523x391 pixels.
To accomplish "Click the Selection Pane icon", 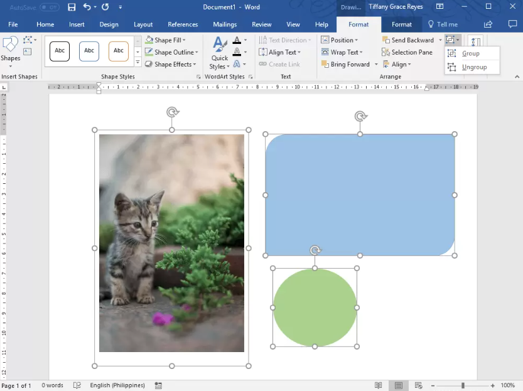I will pyautogui.click(x=386, y=52).
